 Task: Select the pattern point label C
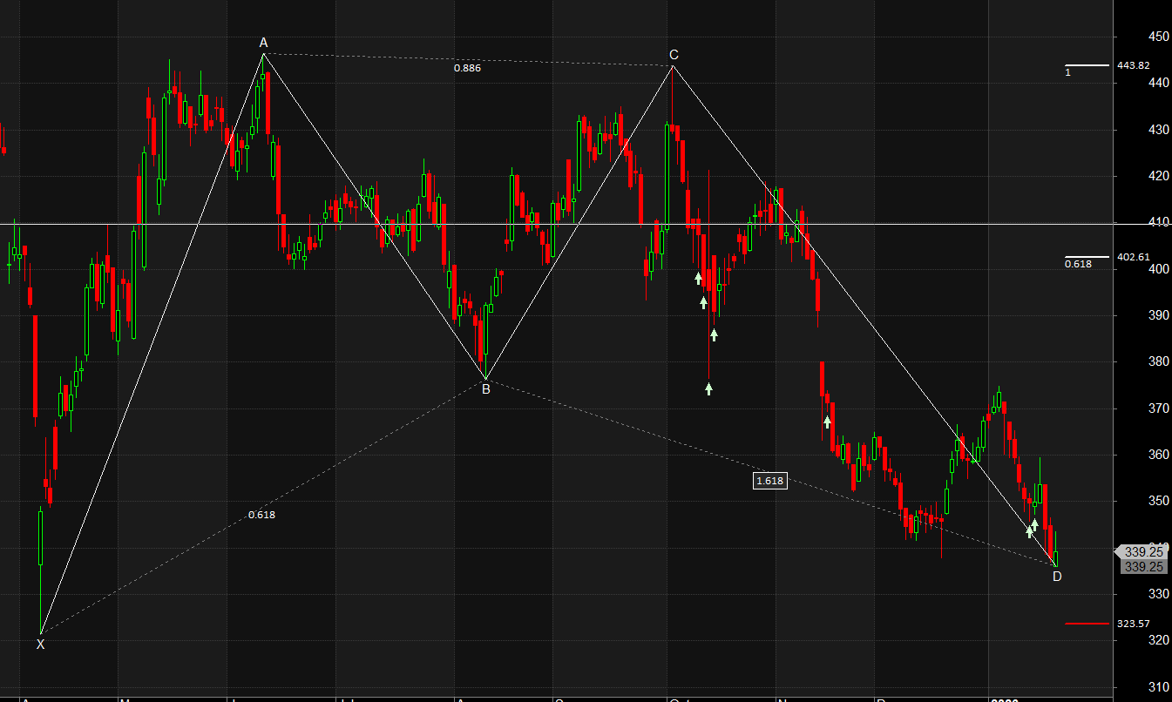click(674, 55)
